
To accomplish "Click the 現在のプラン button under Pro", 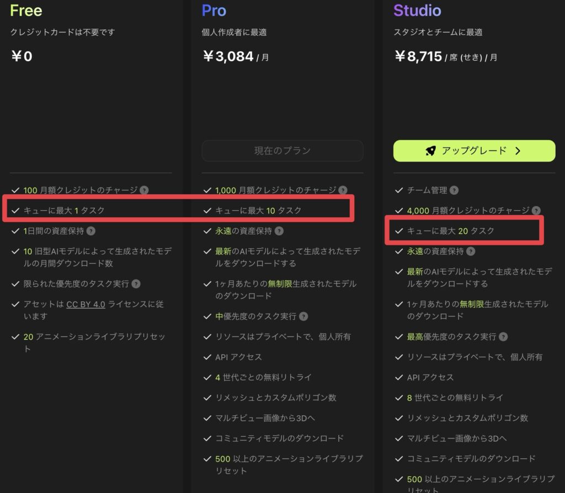I will coord(282,151).
